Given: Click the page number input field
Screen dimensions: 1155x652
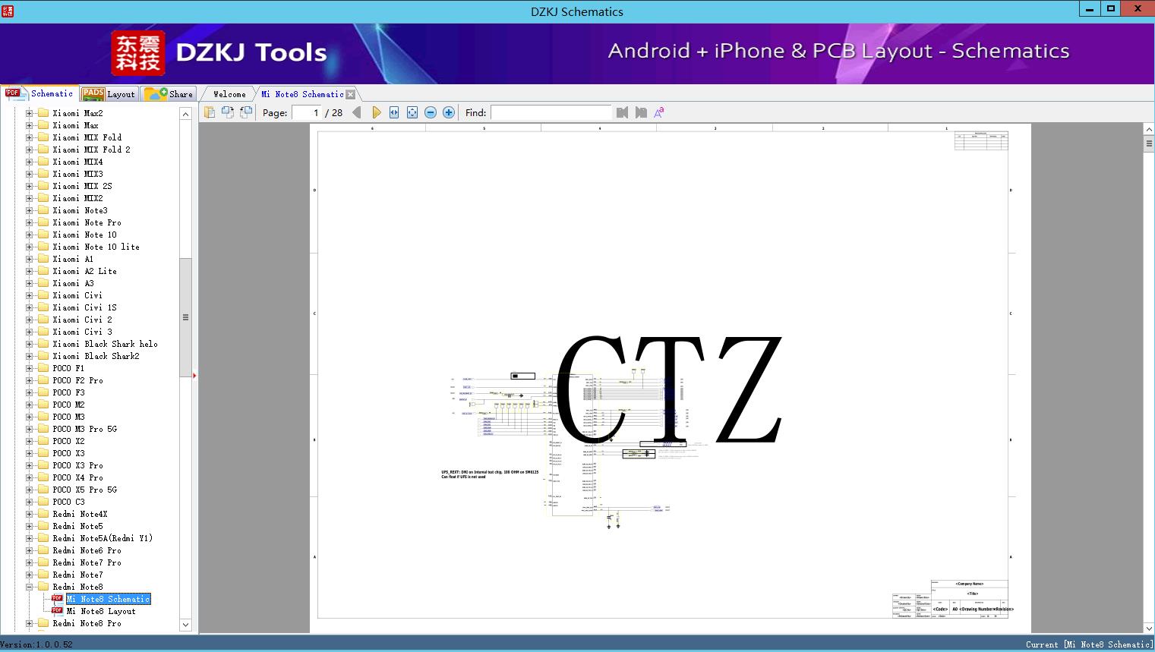Looking at the screenshot, I should 307,112.
